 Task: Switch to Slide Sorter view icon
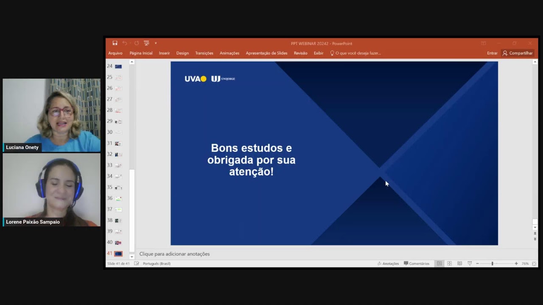tap(449, 263)
